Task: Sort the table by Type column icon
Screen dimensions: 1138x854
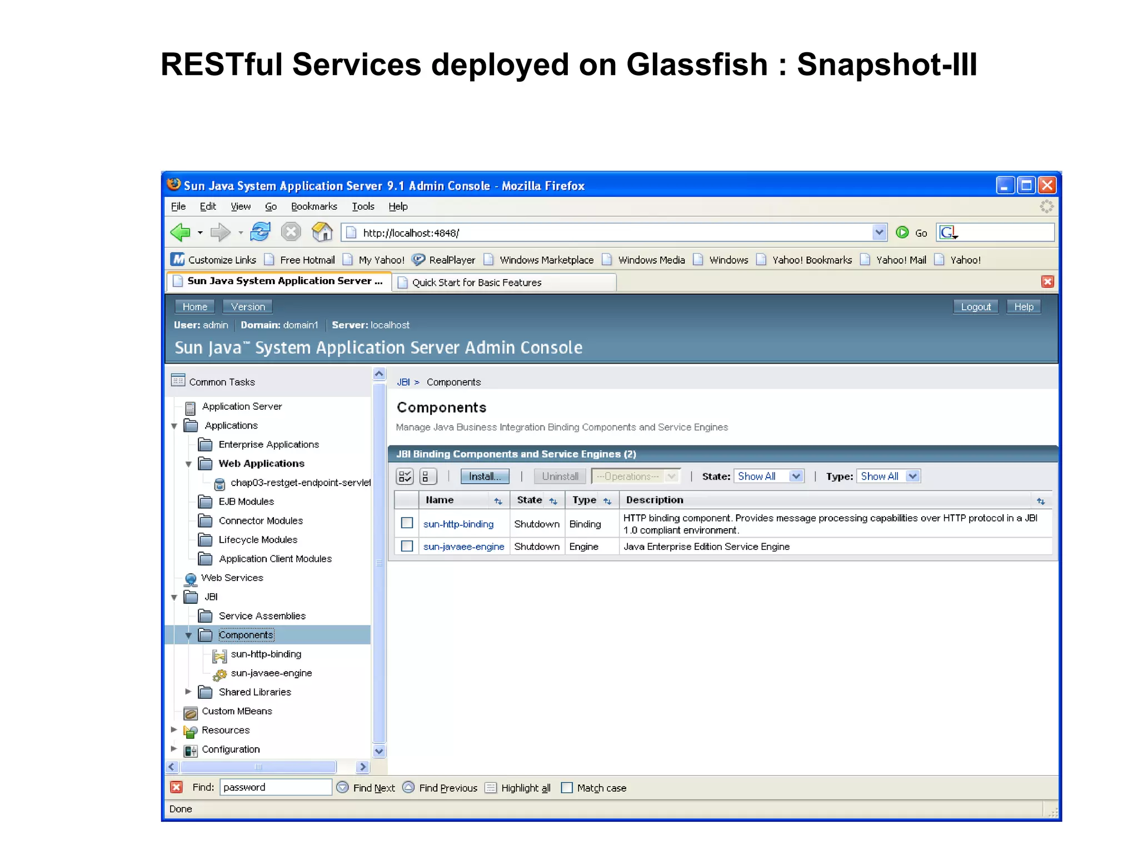Action: 607,501
